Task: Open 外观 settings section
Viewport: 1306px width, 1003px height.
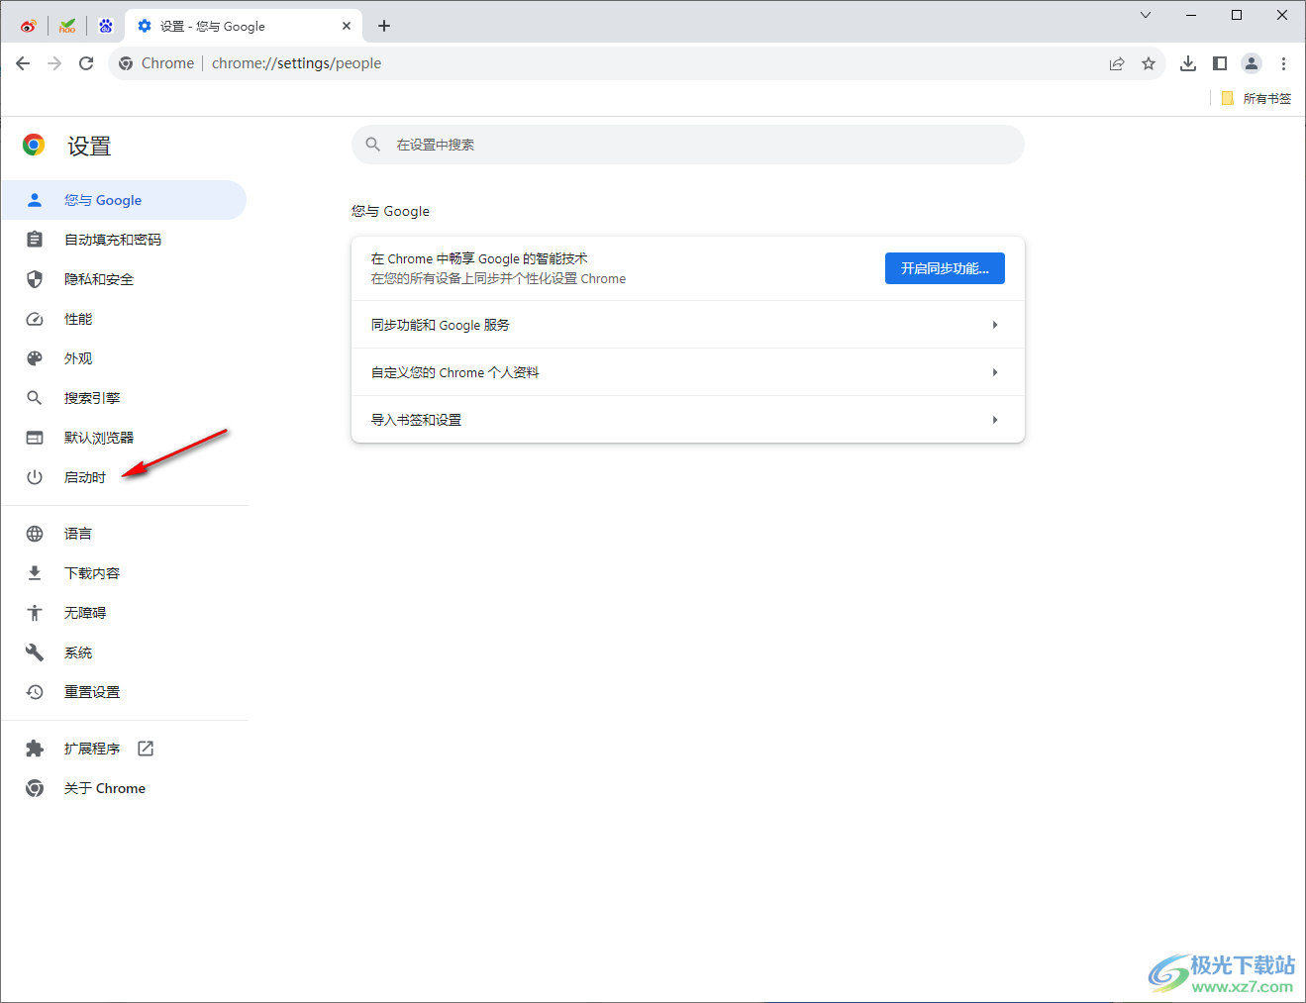Action: 124,358
